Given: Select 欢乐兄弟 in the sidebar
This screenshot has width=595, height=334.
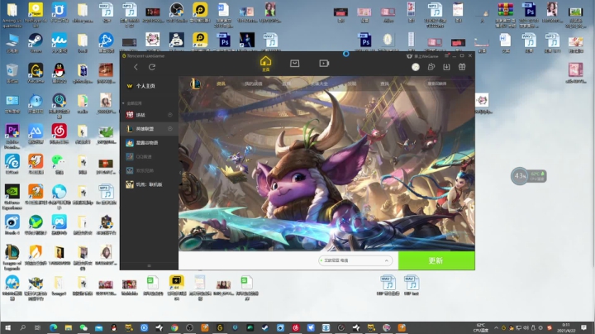Looking at the screenshot, I should pos(149,170).
